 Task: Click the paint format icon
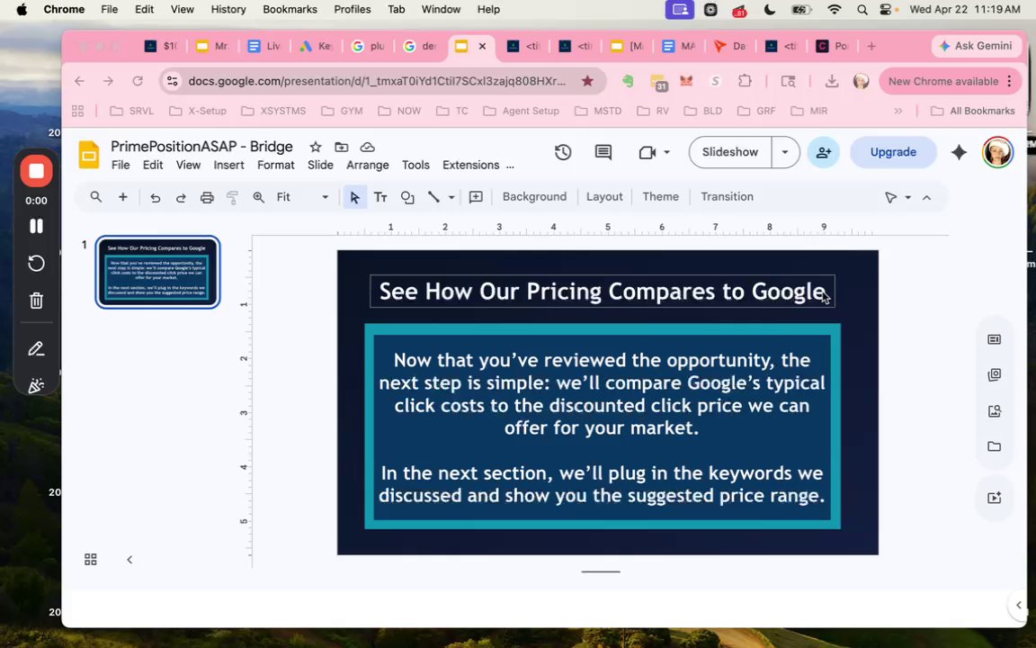(x=232, y=197)
